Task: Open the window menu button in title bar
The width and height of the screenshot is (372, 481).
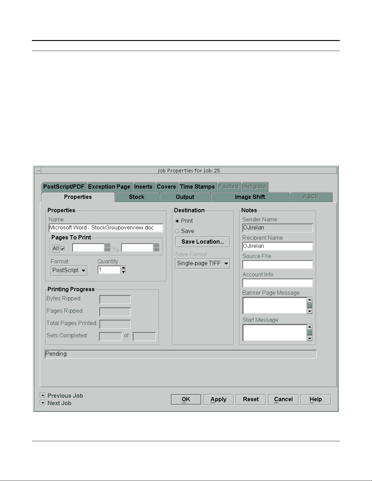Action: click(x=38, y=171)
